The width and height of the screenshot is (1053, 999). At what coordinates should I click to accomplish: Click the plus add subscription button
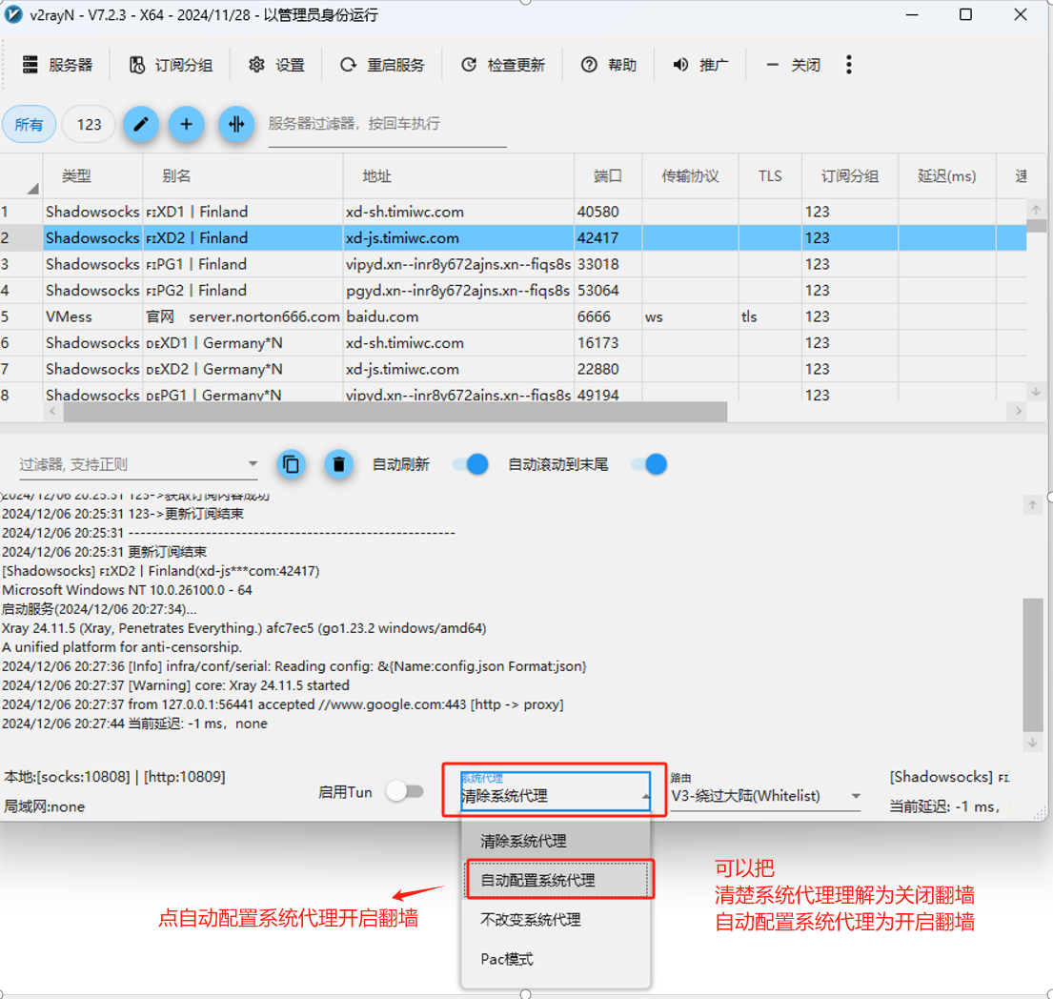click(x=187, y=124)
